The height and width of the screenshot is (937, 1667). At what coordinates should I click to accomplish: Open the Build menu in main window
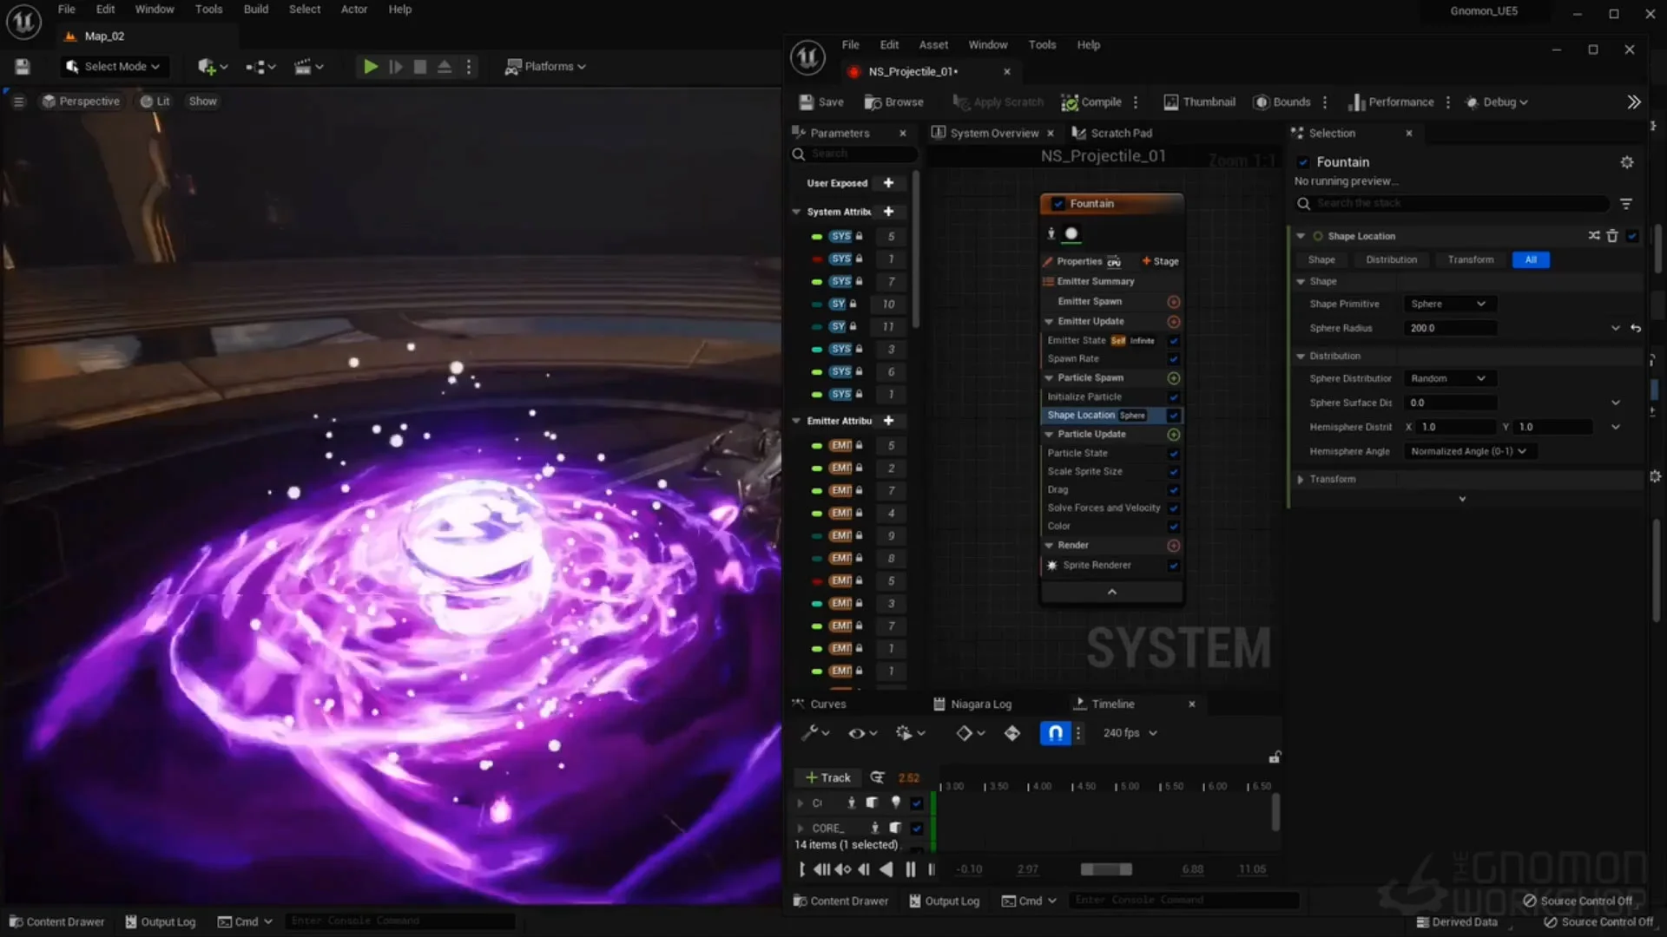pyautogui.click(x=255, y=10)
